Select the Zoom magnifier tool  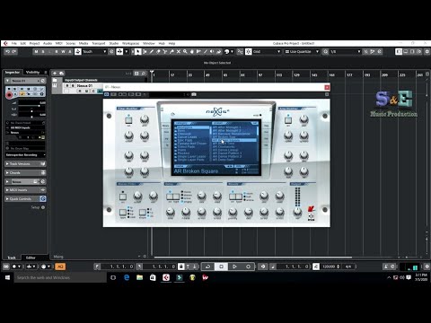[x=185, y=51]
